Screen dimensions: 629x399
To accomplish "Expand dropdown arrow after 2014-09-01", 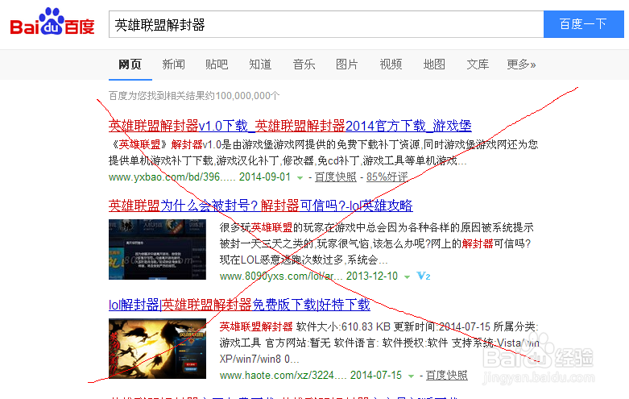I will [x=300, y=178].
